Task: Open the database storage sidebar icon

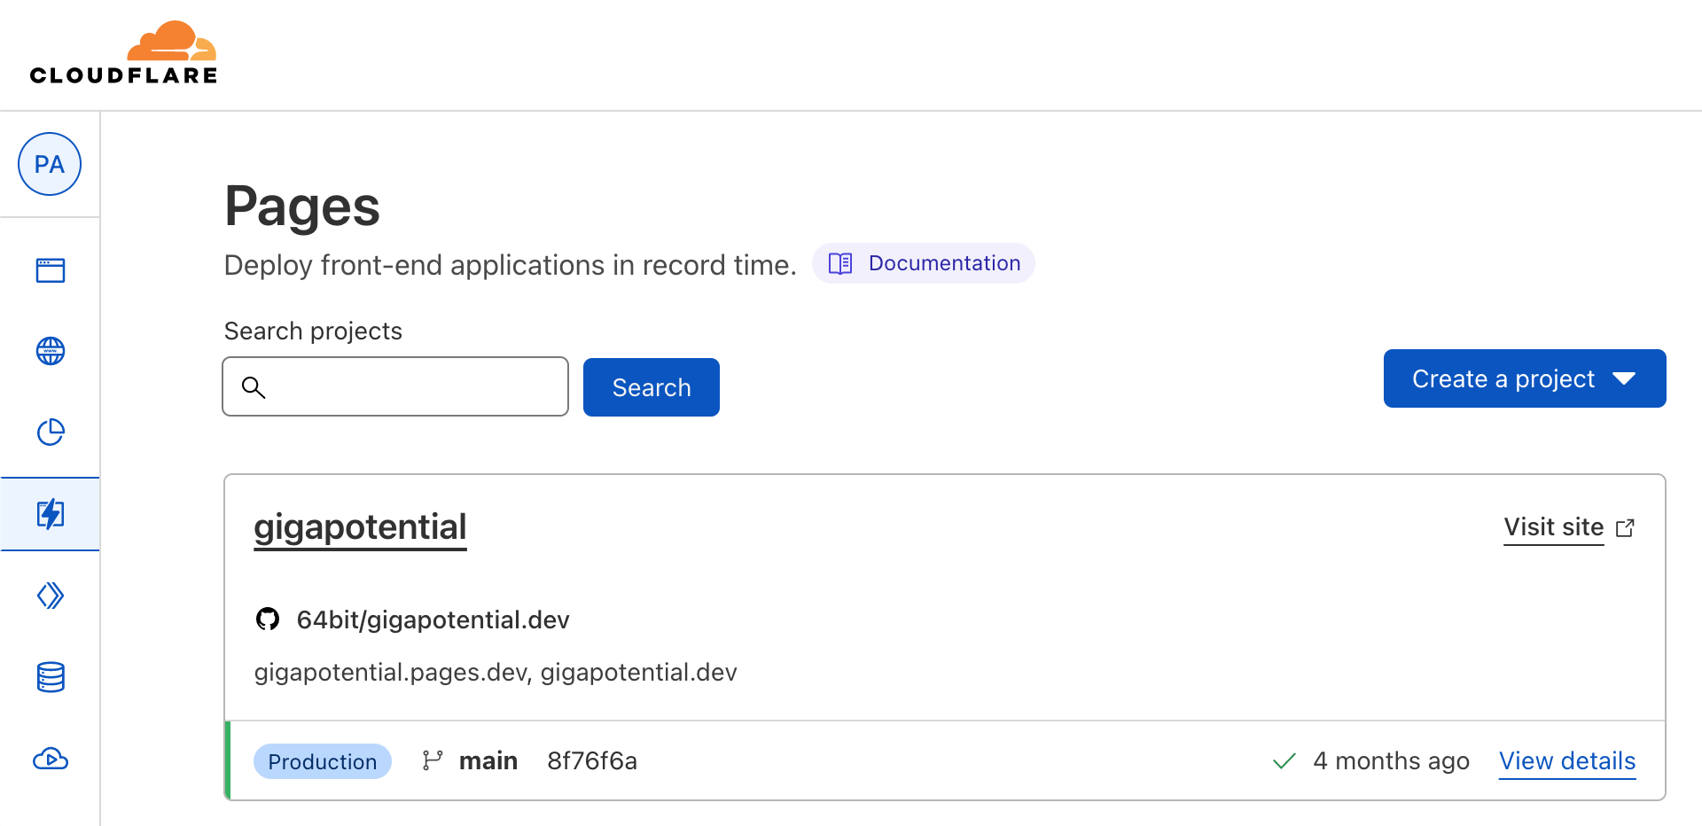Action: [x=51, y=677]
